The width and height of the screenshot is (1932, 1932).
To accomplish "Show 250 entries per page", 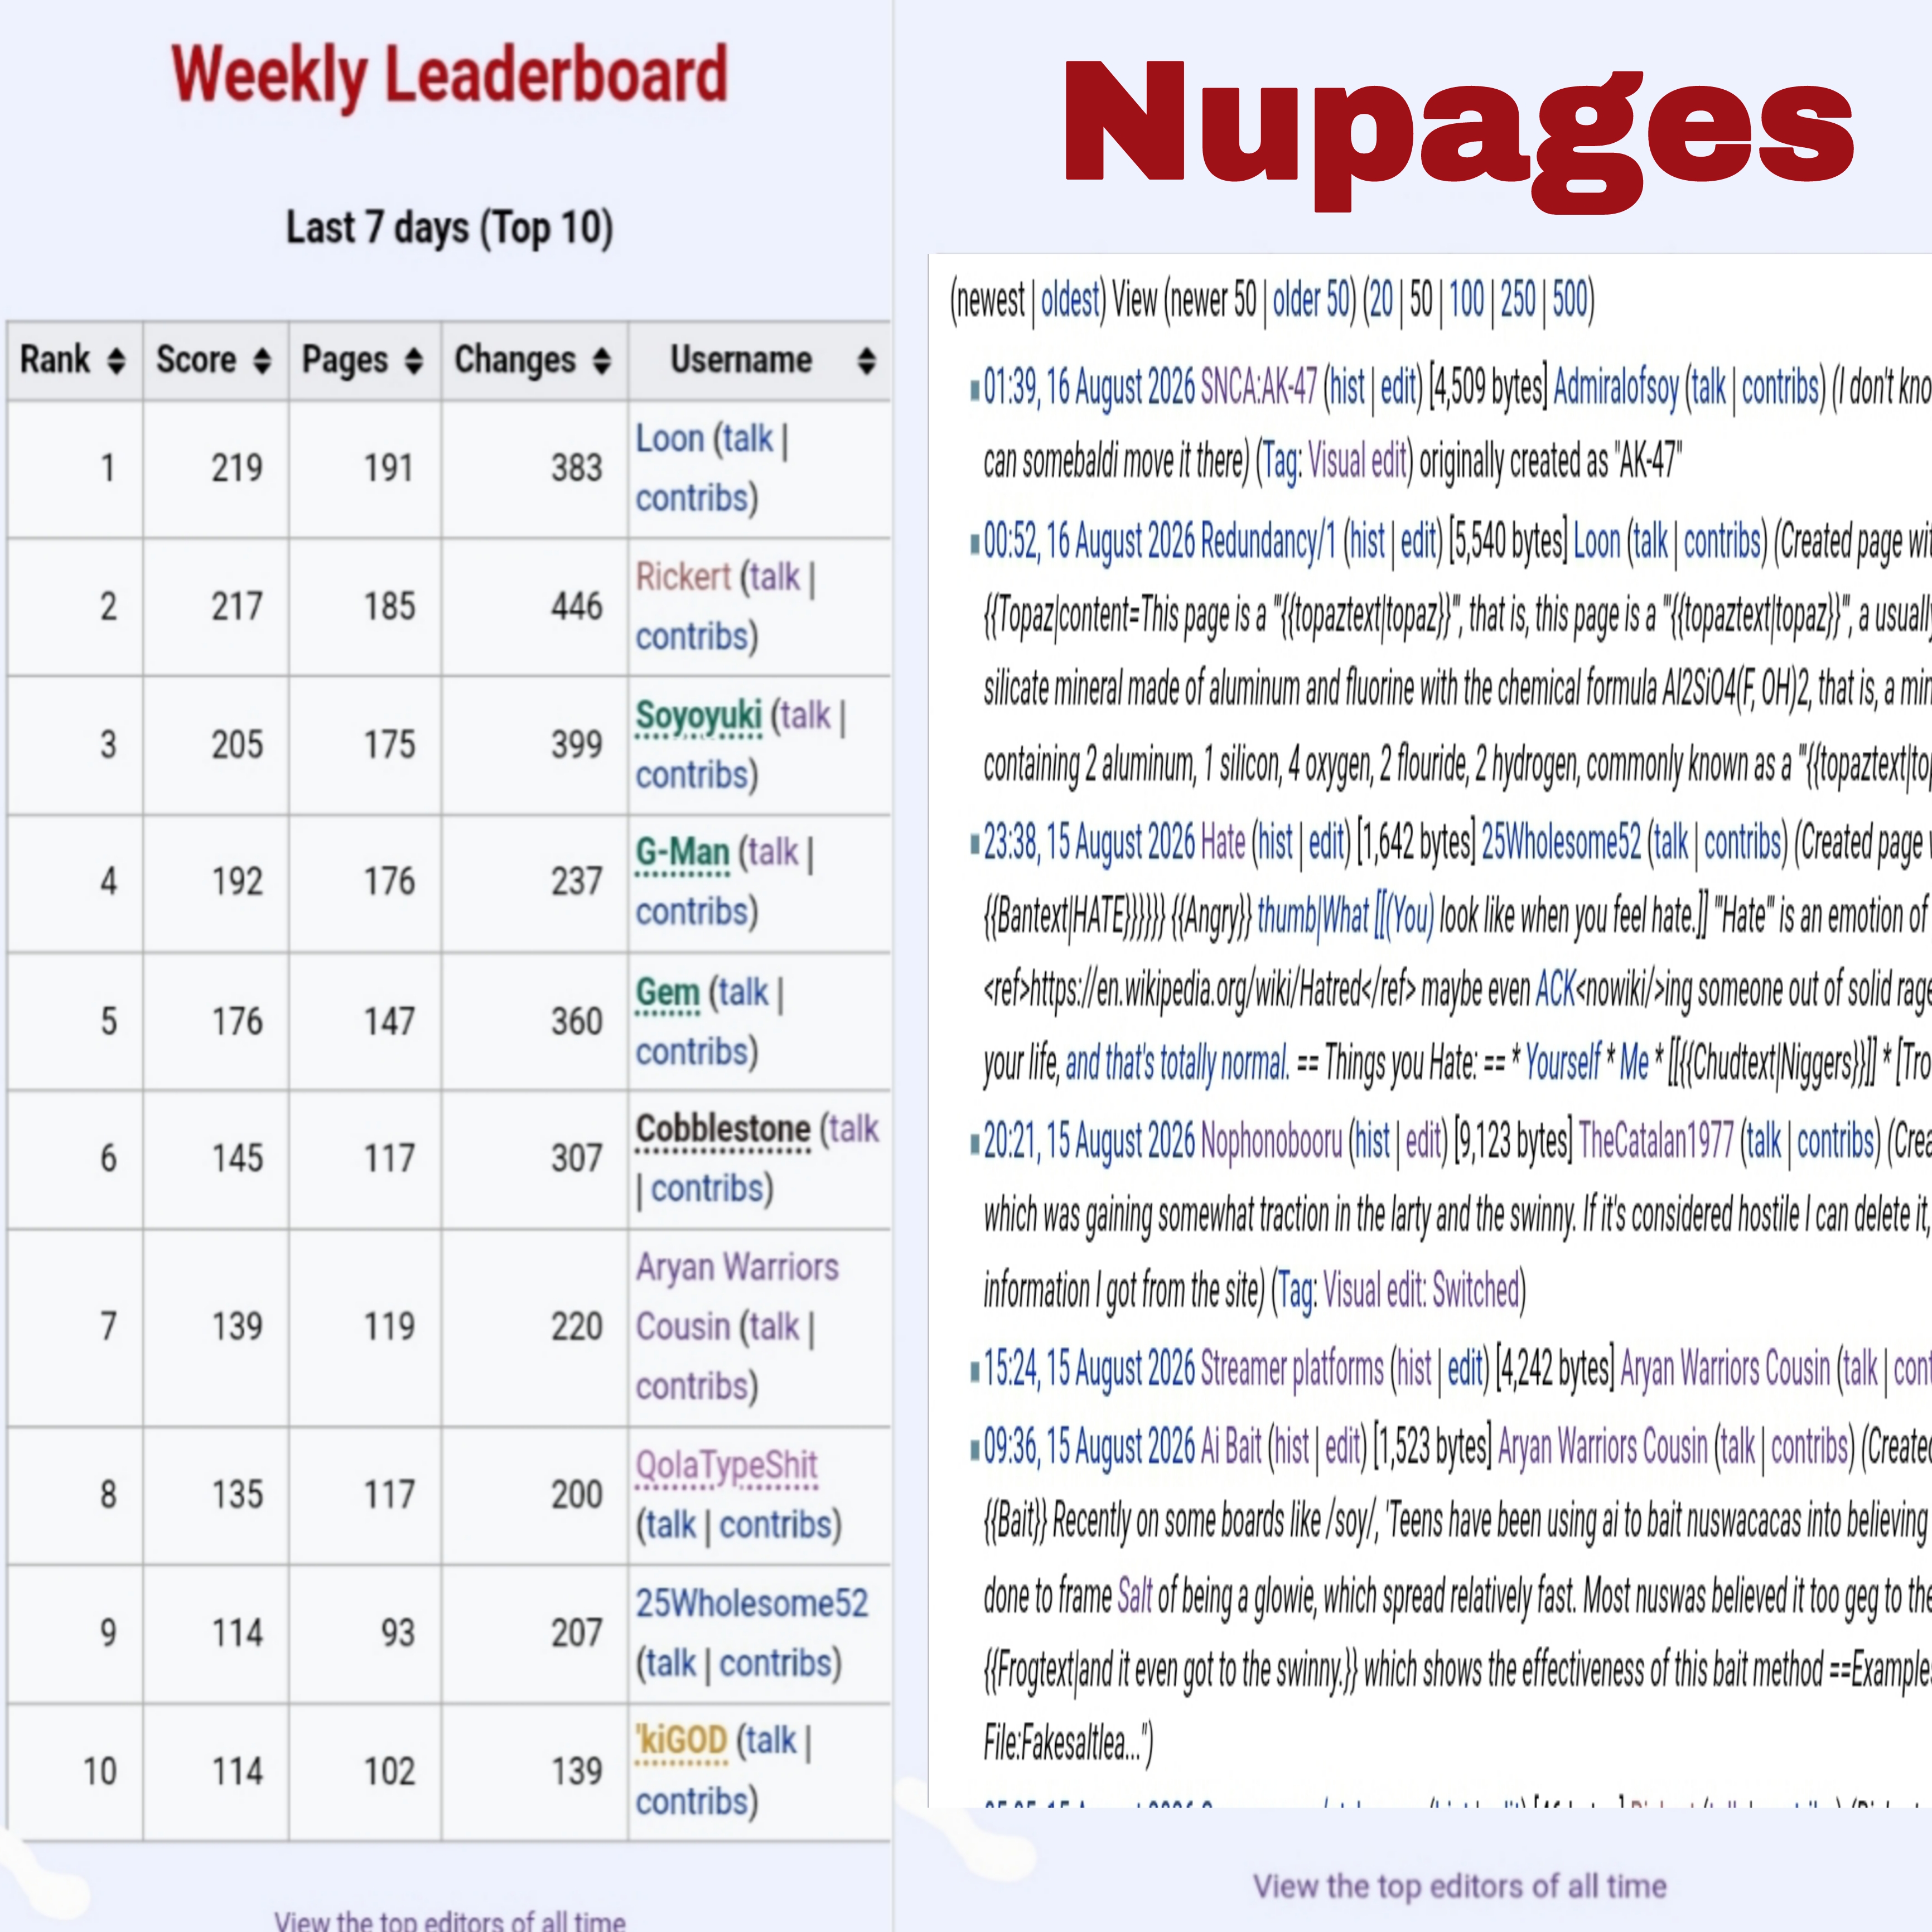I will click(1518, 300).
